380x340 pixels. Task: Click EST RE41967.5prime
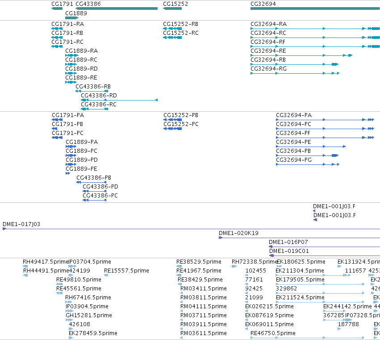199,271
